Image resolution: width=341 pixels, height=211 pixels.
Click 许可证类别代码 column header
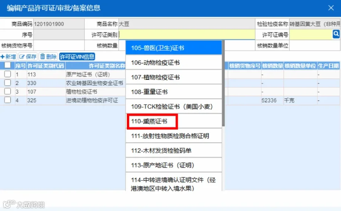click(46, 66)
